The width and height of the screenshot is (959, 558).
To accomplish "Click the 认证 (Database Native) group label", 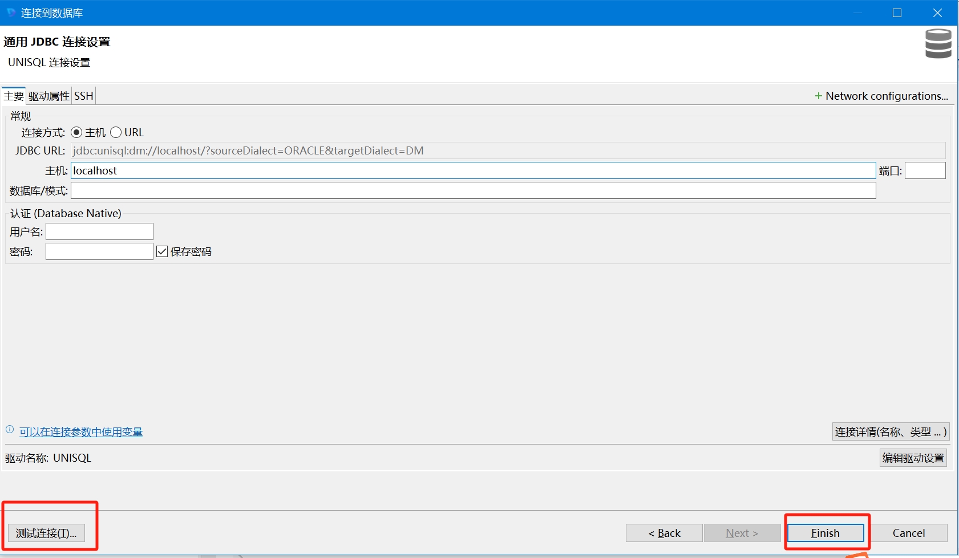I will pos(66,213).
